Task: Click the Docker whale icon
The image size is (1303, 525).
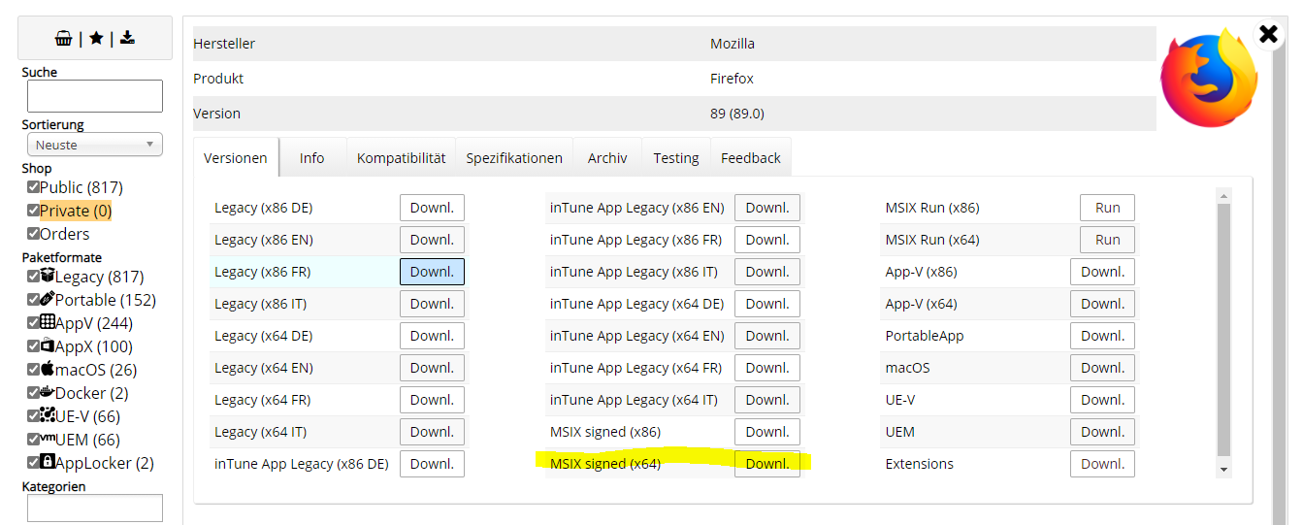Action: coord(48,392)
